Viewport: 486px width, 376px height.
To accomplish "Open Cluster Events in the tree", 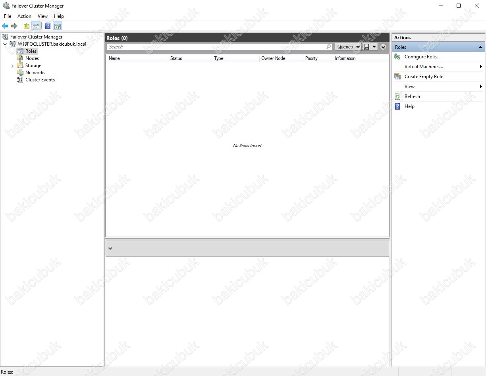I will pos(40,80).
